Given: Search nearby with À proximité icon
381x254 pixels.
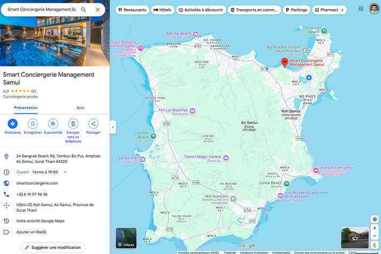Looking at the screenshot, I should coord(53,124).
